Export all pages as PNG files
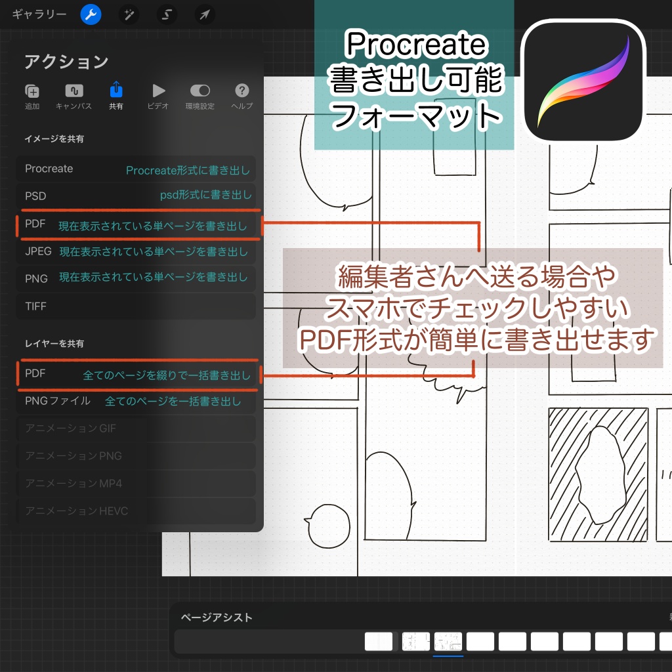This screenshot has height=672, width=672. click(x=136, y=401)
